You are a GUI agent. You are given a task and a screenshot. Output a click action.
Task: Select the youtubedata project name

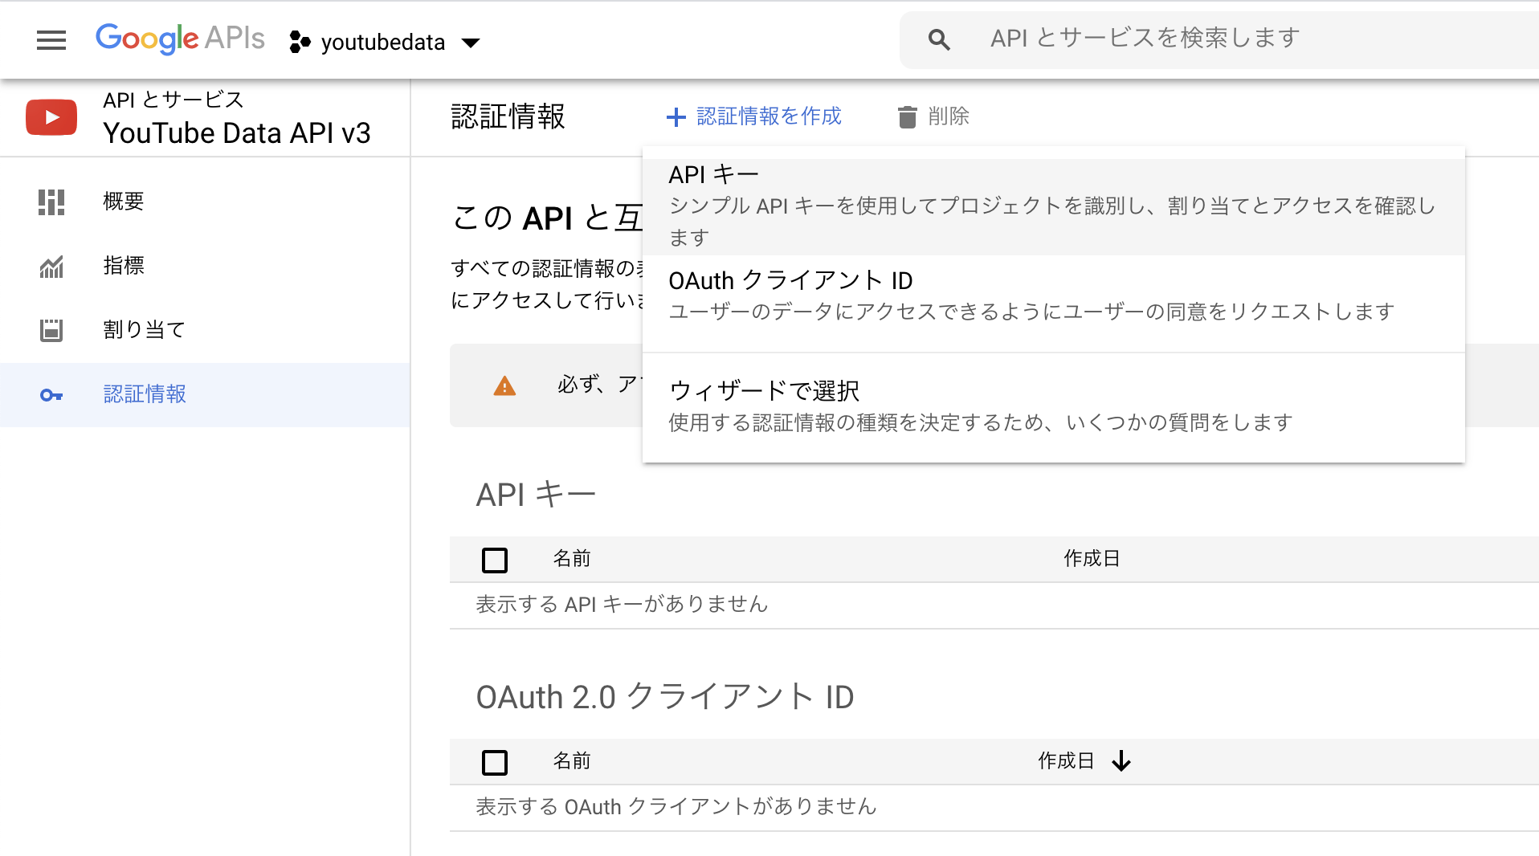point(383,42)
